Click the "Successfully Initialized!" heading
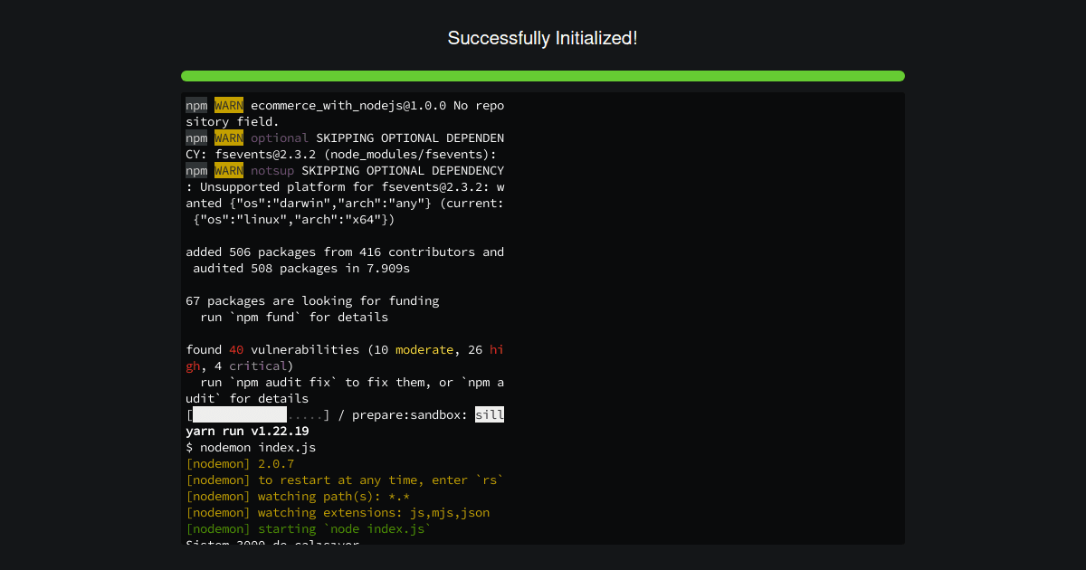Viewport: 1086px width, 570px height. 543,38
